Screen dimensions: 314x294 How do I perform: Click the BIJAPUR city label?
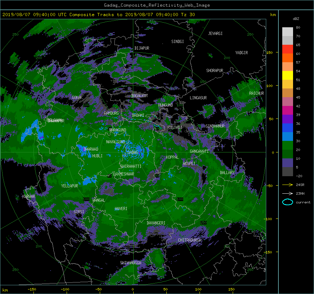[142, 48]
